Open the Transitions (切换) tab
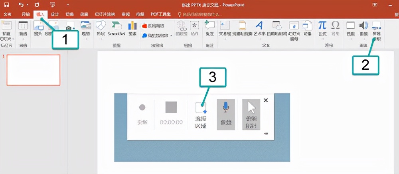Image resolution: width=399 pixels, height=174 pixels. point(69,14)
